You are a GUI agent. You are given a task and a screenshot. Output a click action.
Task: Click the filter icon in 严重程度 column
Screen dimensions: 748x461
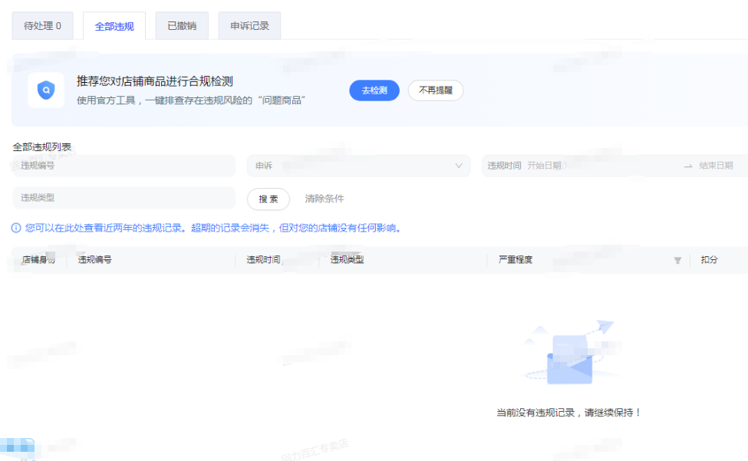pyautogui.click(x=677, y=261)
